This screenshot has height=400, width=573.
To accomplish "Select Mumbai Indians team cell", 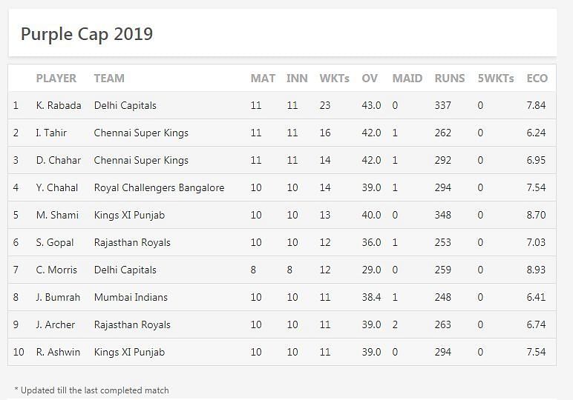I will point(131,297).
